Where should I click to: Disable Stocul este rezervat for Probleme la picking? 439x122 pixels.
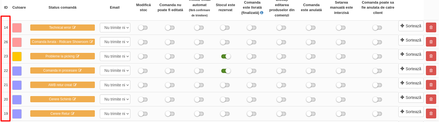point(226,56)
